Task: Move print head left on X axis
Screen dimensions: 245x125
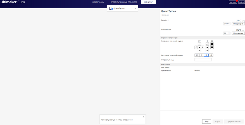Action: pyautogui.click(x=196, y=47)
